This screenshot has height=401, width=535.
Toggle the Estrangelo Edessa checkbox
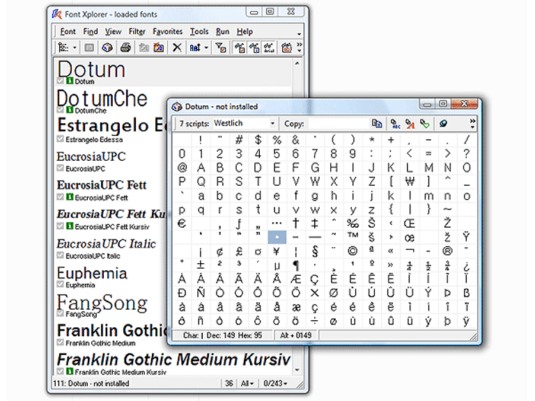[61, 139]
